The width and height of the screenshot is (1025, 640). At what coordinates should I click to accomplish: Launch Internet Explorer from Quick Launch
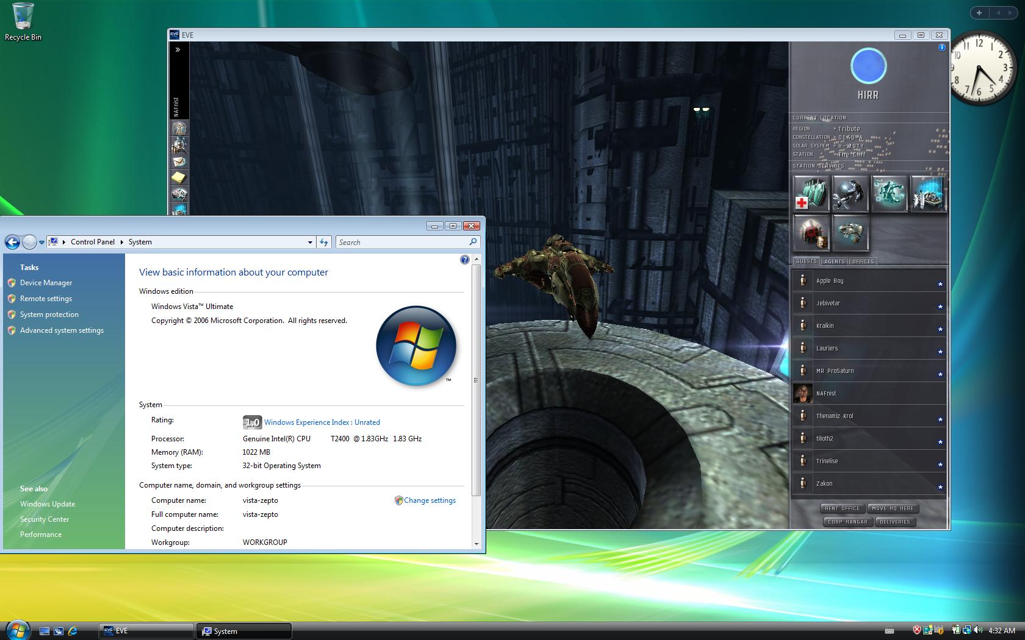point(73,631)
